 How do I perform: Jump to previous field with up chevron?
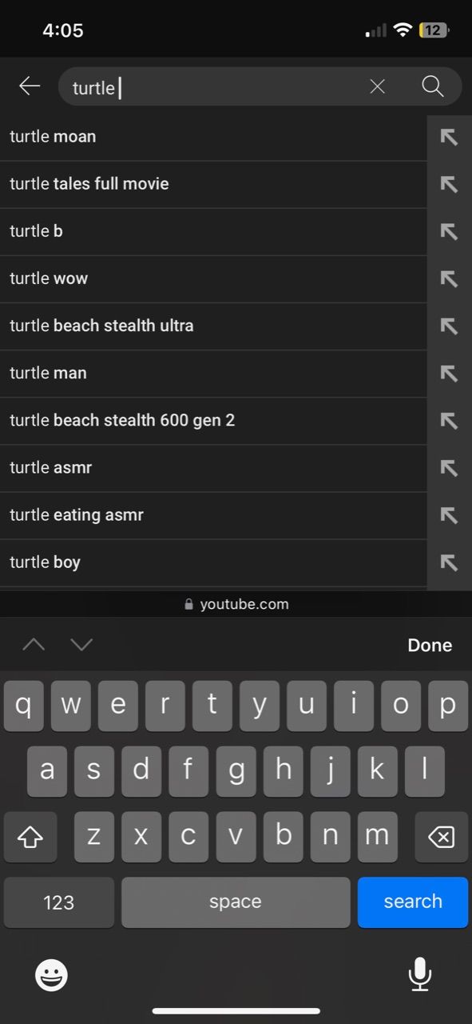point(34,645)
